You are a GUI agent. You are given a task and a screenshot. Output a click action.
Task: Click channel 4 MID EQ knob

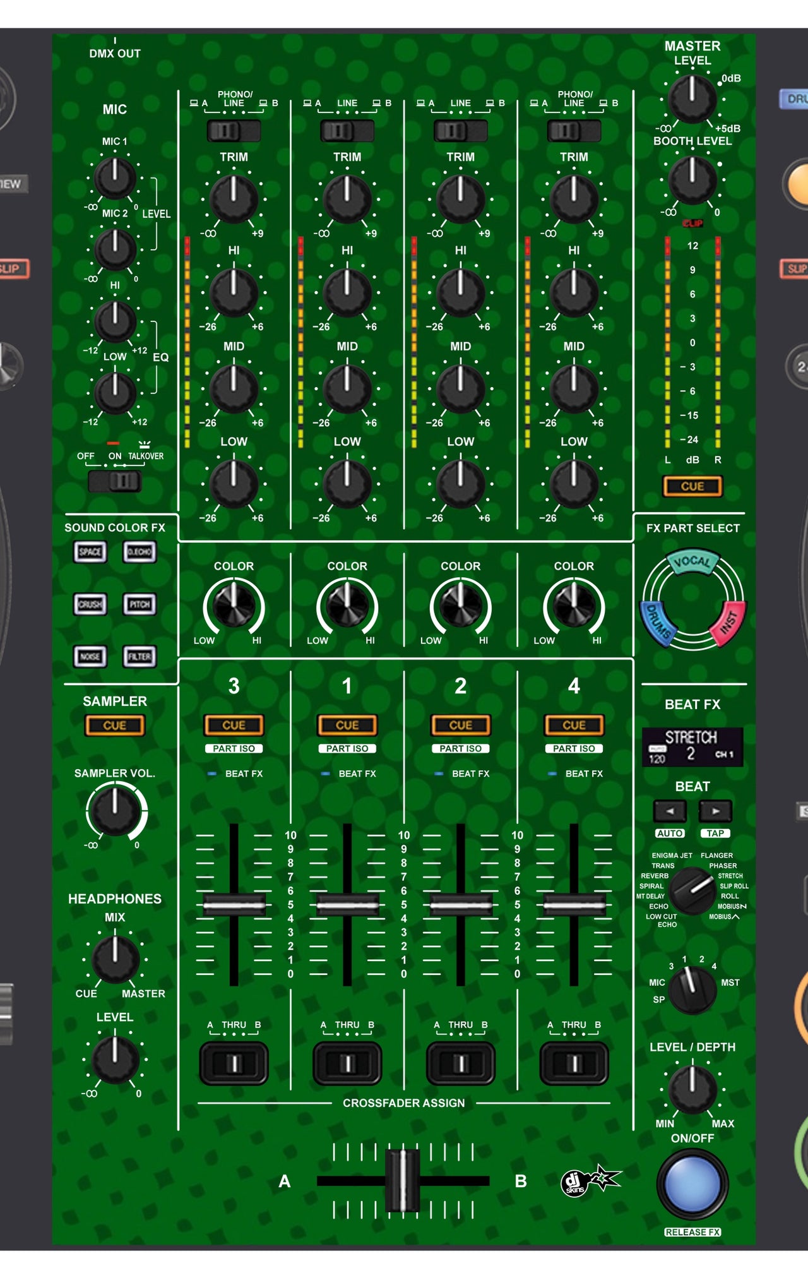coord(574,388)
